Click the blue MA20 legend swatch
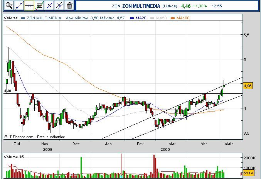Screen dimensions: 261x179 [132, 18]
